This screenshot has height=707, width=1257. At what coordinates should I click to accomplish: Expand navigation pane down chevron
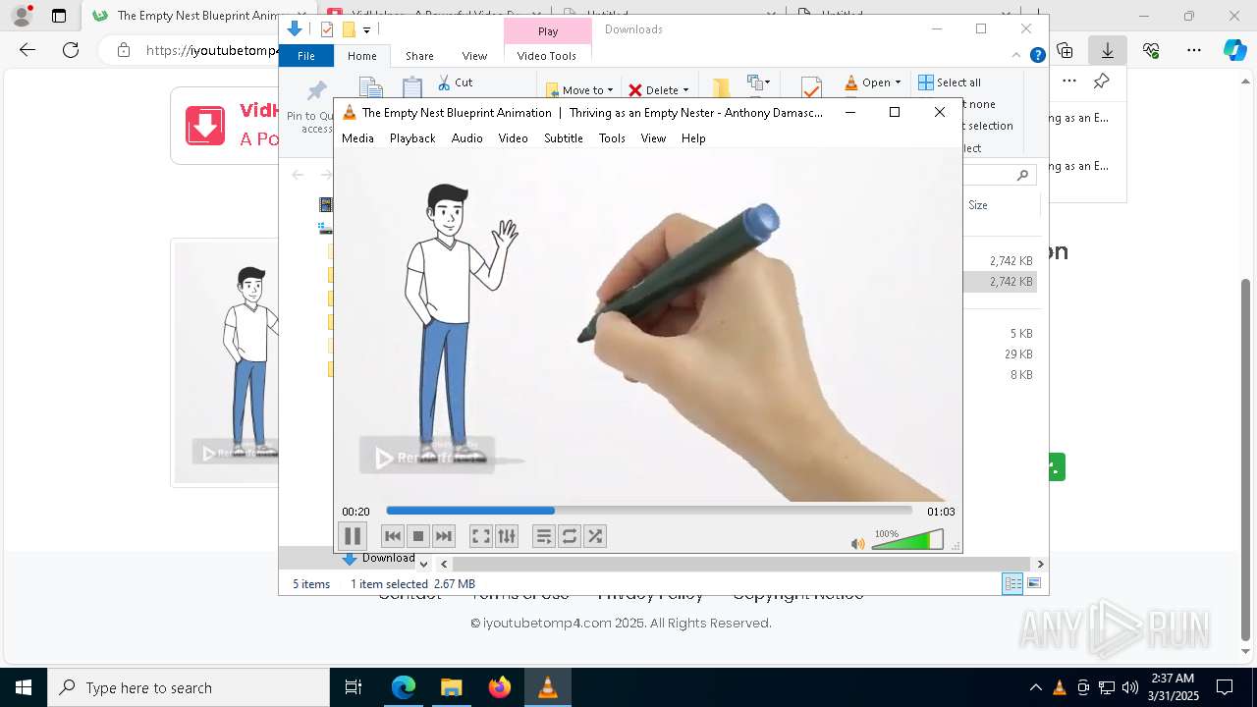point(424,564)
